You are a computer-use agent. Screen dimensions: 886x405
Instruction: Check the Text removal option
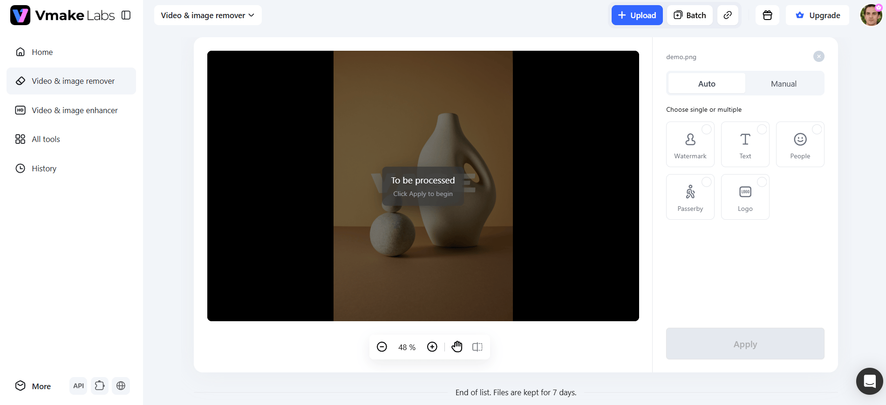[745, 144]
